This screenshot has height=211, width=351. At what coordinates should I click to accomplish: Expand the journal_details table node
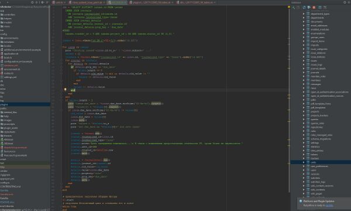[x=304, y=69]
